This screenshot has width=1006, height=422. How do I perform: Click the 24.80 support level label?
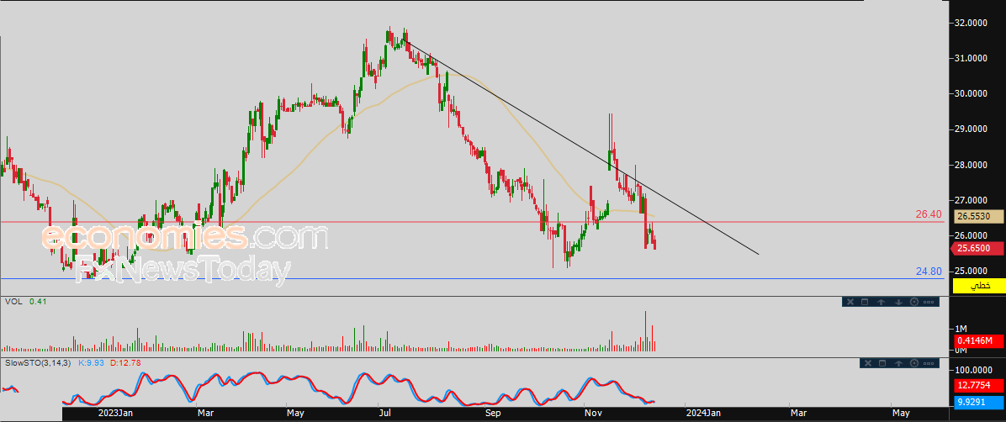929,272
